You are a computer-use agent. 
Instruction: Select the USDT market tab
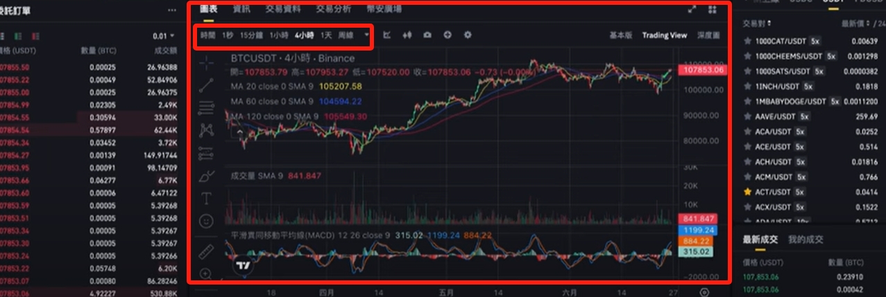[x=832, y=1]
